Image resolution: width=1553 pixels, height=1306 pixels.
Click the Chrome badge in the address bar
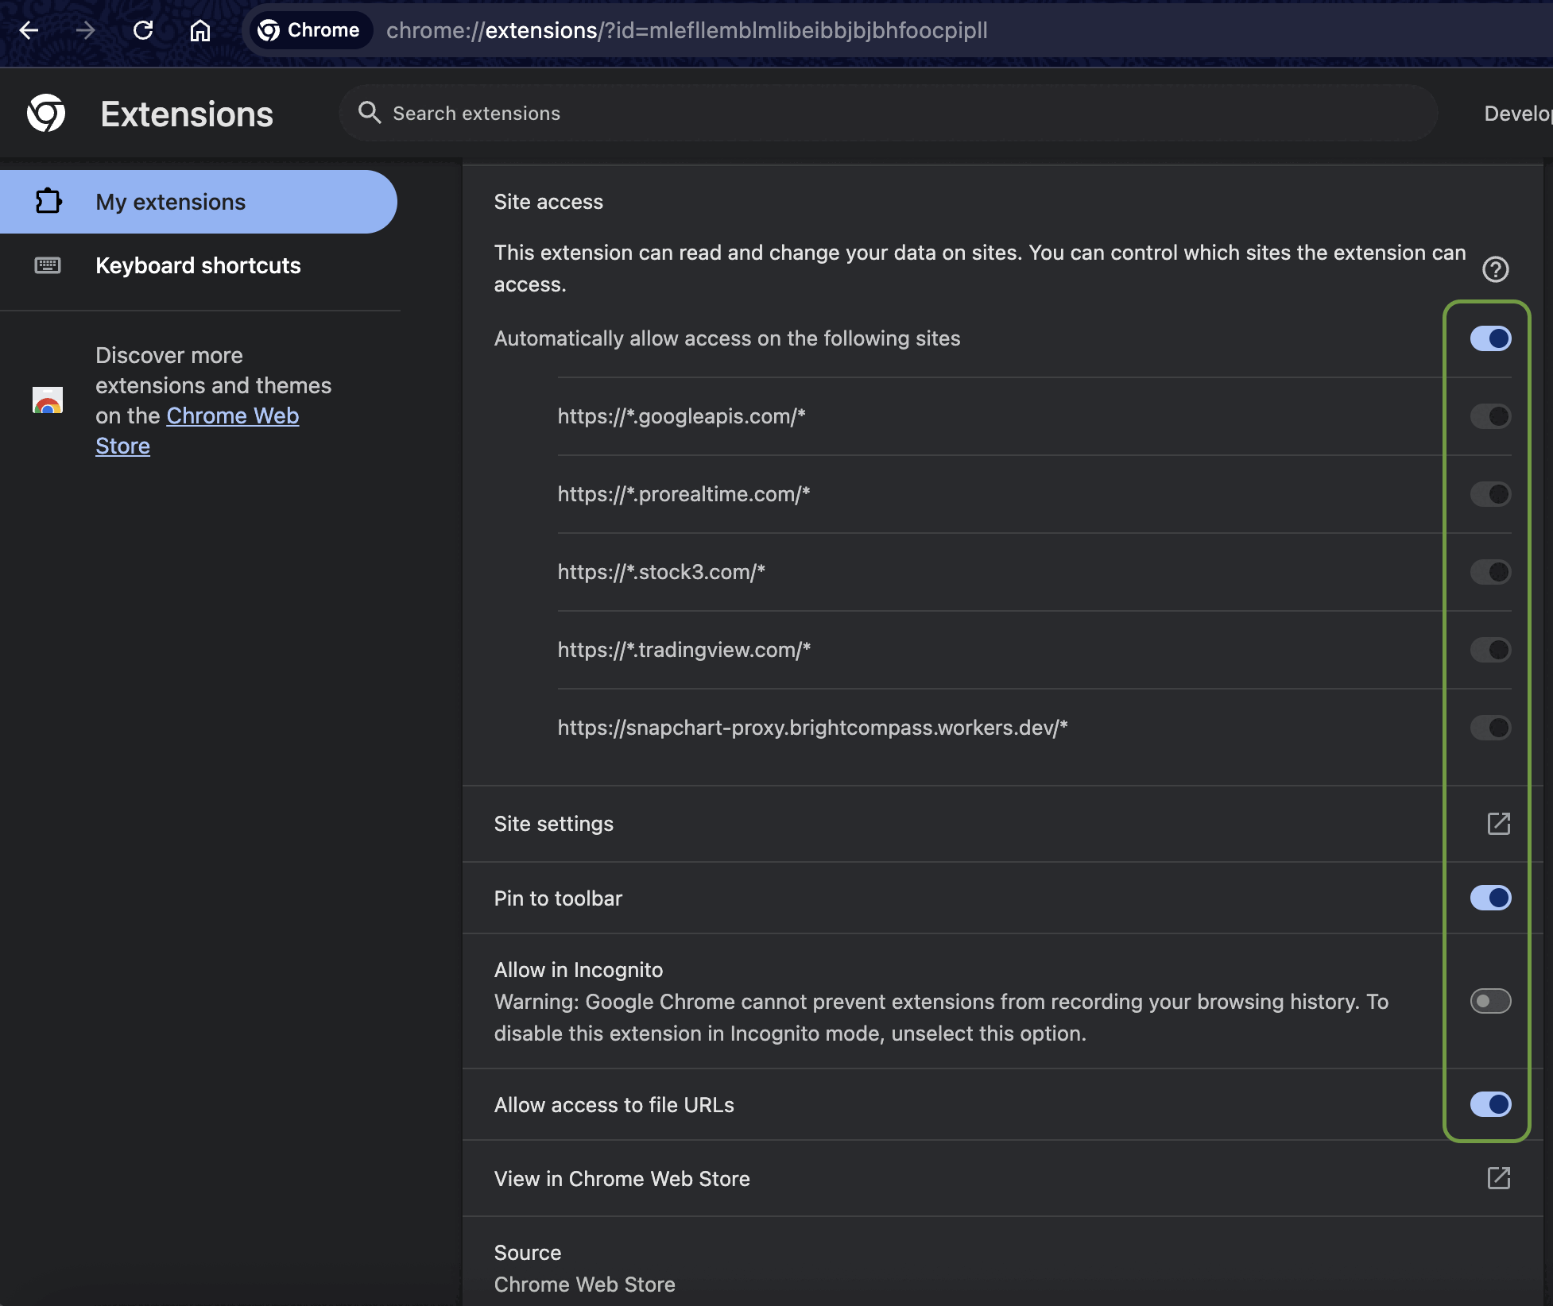tap(309, 30)
